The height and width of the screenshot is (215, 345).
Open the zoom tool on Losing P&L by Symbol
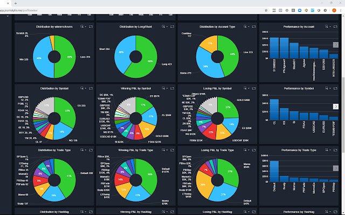tap(245, 88)
